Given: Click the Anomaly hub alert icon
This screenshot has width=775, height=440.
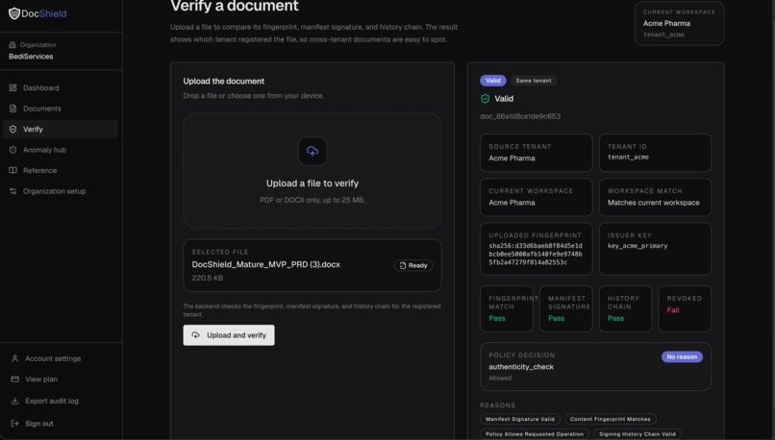Looking at the screenshot, I should (x=12, y=150).
